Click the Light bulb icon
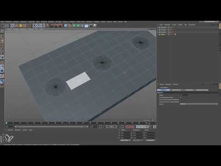Screen dimensions: 221x166 [95, 25]
